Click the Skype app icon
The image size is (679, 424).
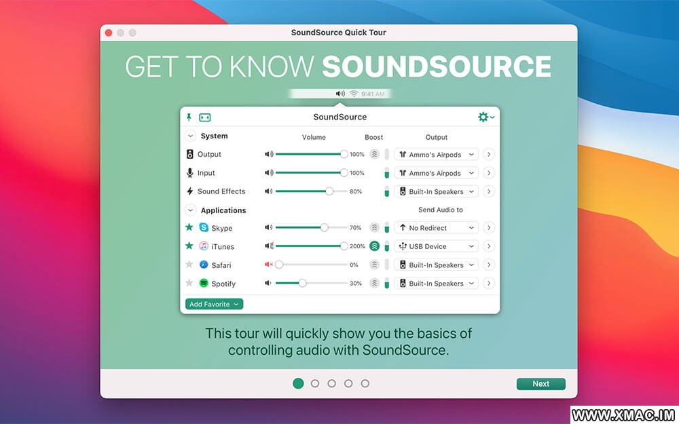204,228
